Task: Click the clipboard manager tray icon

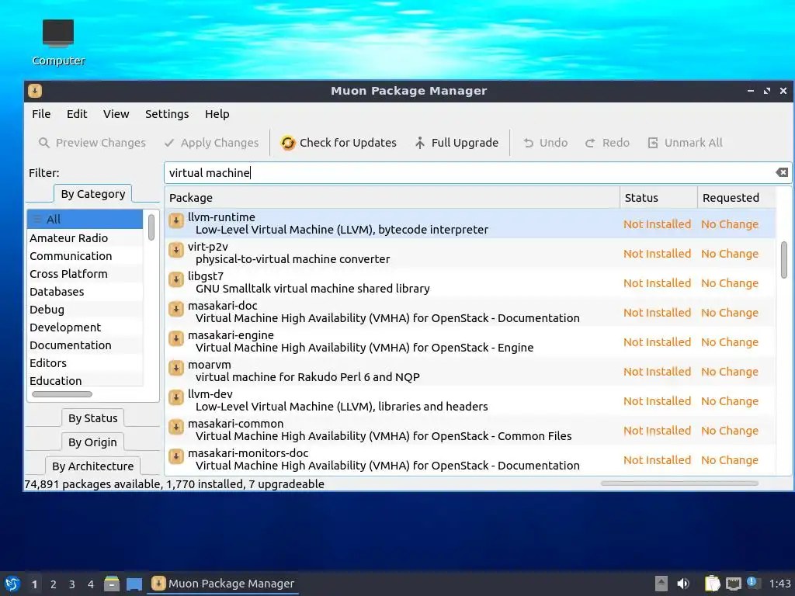Action: pyautogui.click(x=712, y=584)
